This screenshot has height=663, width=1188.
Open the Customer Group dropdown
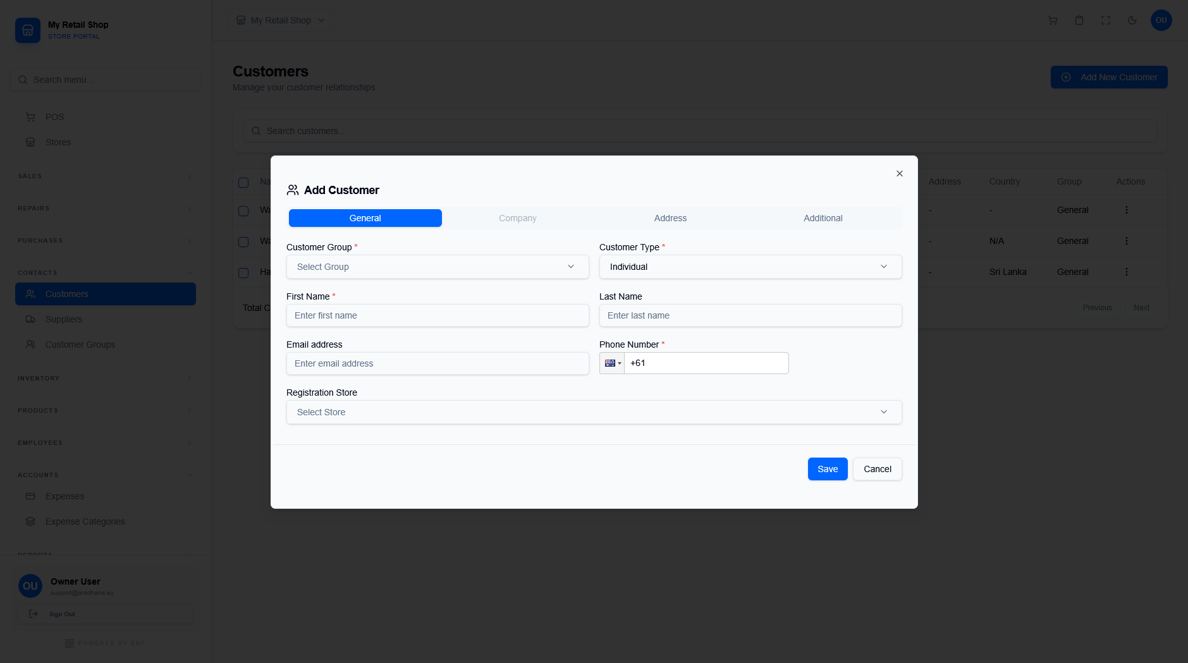[x=438, y=267]
